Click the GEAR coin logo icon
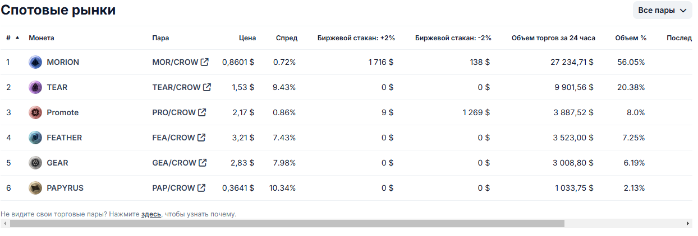Viewport: 698px width, 236px height. [x=35, y=163]
